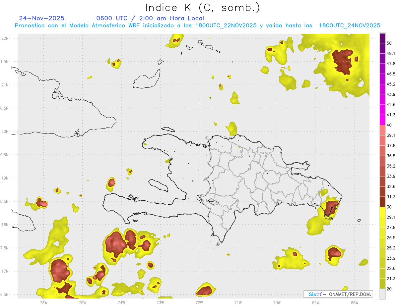The height and width of the screenshot is (307, 398).
Task: Click the '22N' latitude label
Action: pos(5,38)
